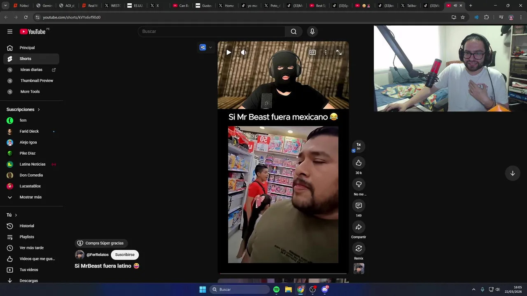Viewport: 527px width, 296px height.
Task: Subscribe to @FerRelatos with Suscribirse
Action: click(x=125, y=255)
